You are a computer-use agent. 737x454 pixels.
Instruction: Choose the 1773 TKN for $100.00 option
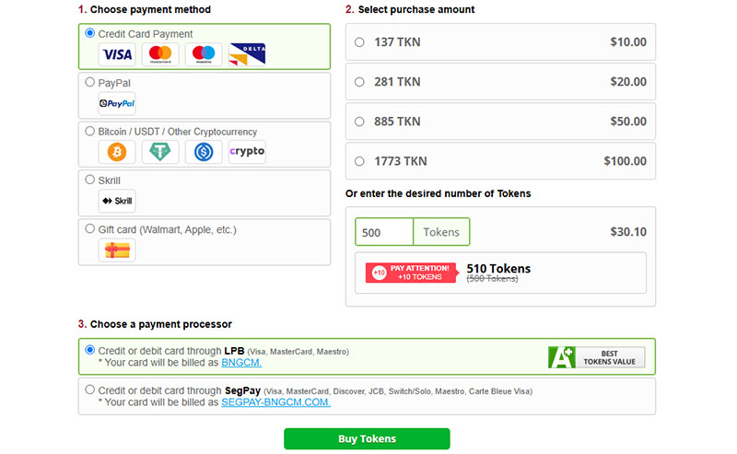pyautogui.click(x=359, y=161)
